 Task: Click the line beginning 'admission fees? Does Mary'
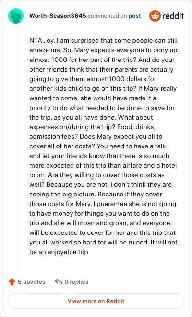[x=96, y=137]
